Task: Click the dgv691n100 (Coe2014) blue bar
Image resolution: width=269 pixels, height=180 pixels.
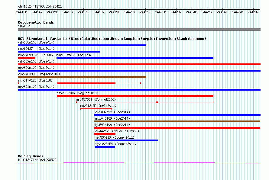Action: 139,90
